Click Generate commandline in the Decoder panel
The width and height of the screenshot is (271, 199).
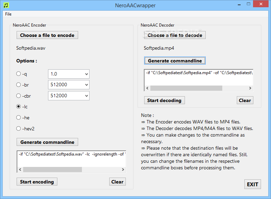coord(175,61)
